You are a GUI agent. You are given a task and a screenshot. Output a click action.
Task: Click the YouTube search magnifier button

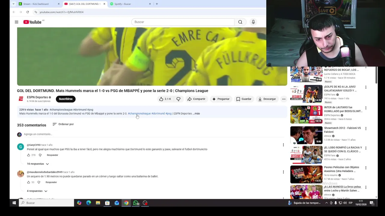[x=240, y=22]
